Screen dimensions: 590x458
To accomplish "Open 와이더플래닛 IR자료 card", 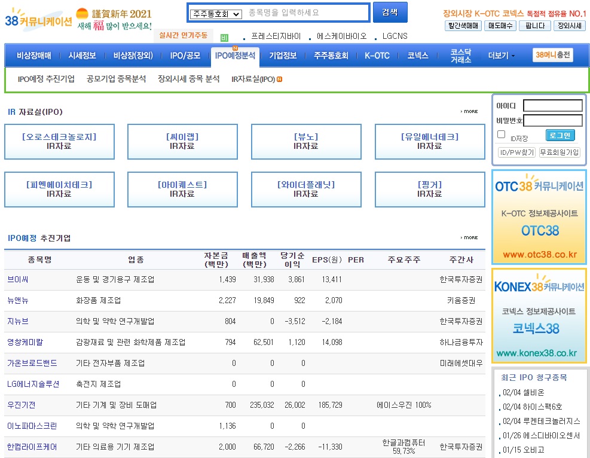I will click(306, 190).
